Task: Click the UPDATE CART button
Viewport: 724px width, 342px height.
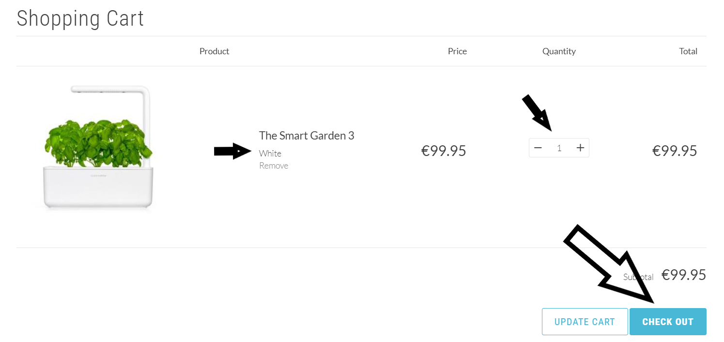Action: click(x=585, y=322)
